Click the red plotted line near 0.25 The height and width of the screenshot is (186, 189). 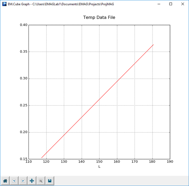point(93,105)
